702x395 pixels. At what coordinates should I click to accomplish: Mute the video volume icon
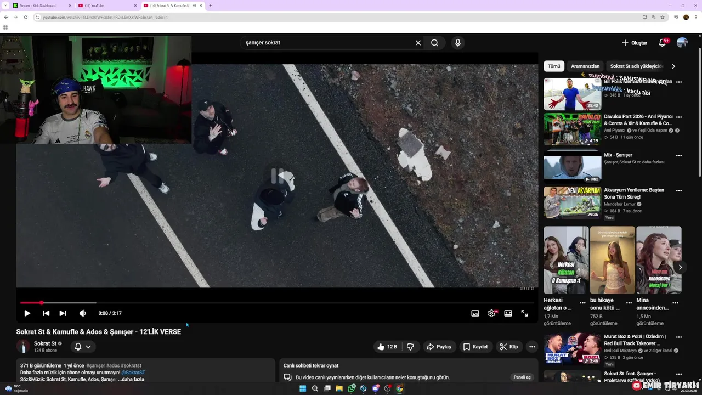click(83, 313)
